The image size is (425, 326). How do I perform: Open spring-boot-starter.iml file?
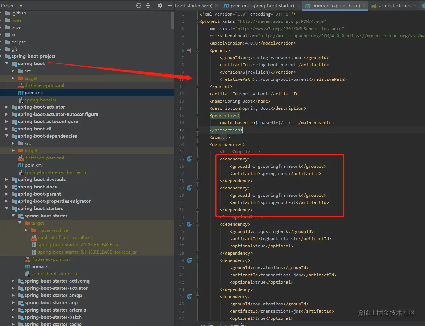tap(55, 274)
